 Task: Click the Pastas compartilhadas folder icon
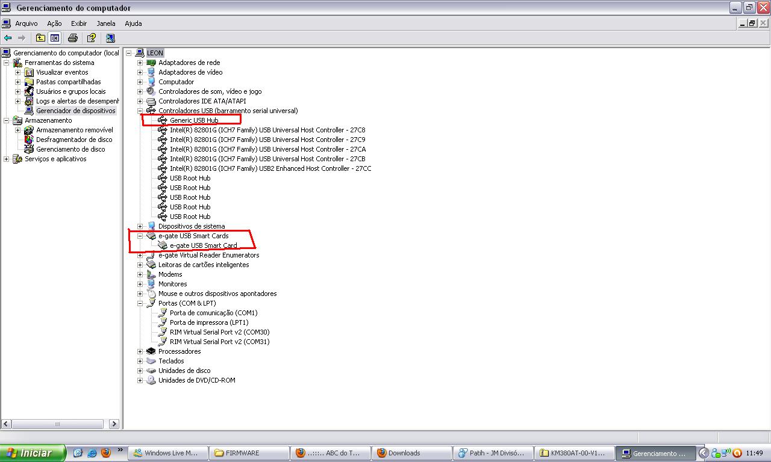(x=29, y=82)
